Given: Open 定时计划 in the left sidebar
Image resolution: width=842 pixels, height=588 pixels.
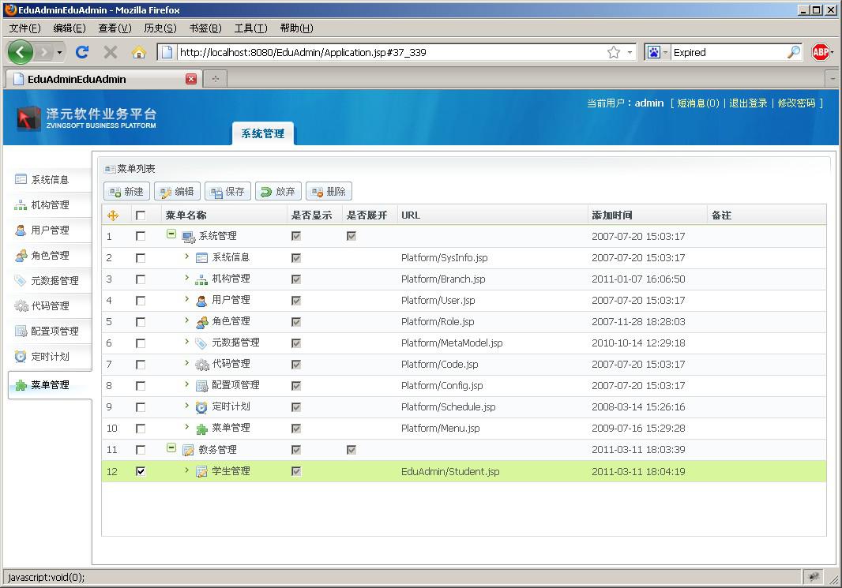Looking at the screenshot, I should (50, 357).
